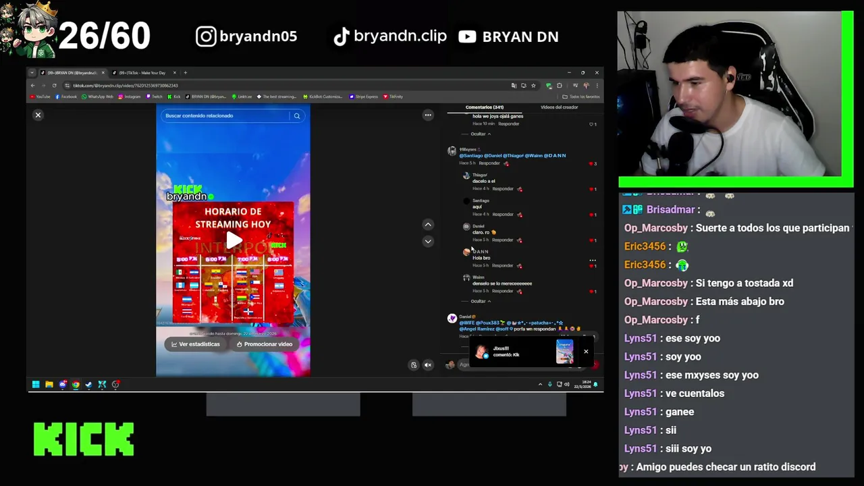Open Windows Start menu
This screenshot has height=486, width=864.
36,385
